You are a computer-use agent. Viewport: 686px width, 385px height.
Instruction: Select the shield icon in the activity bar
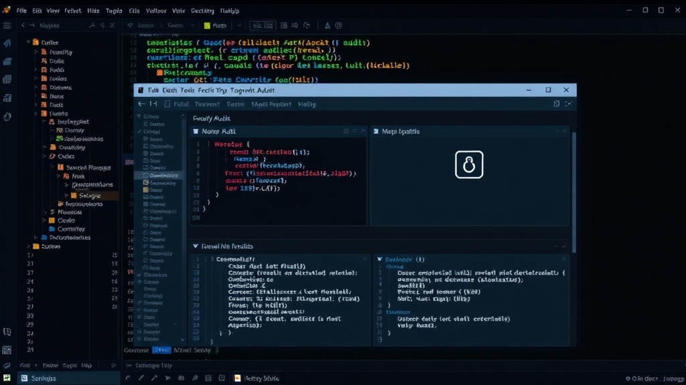[7, 116]
